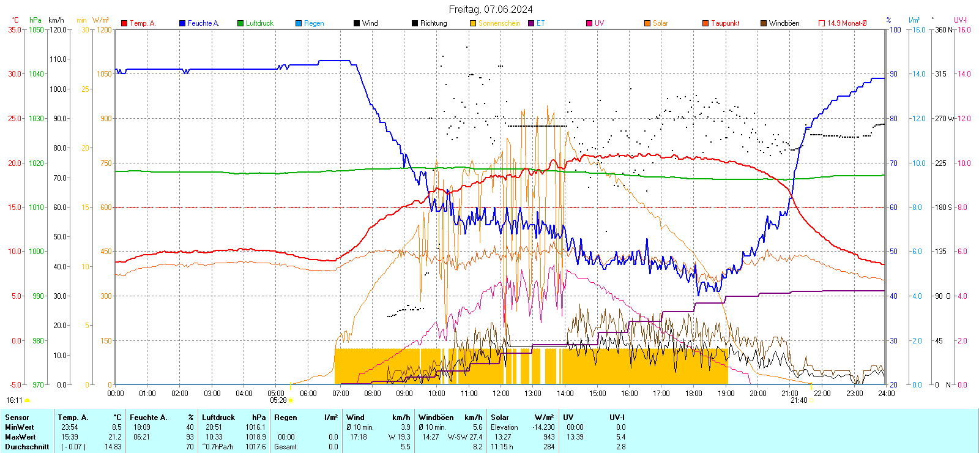Click the Wind legend label
Screen dimensions: 979x453
[x=370, y=23]
